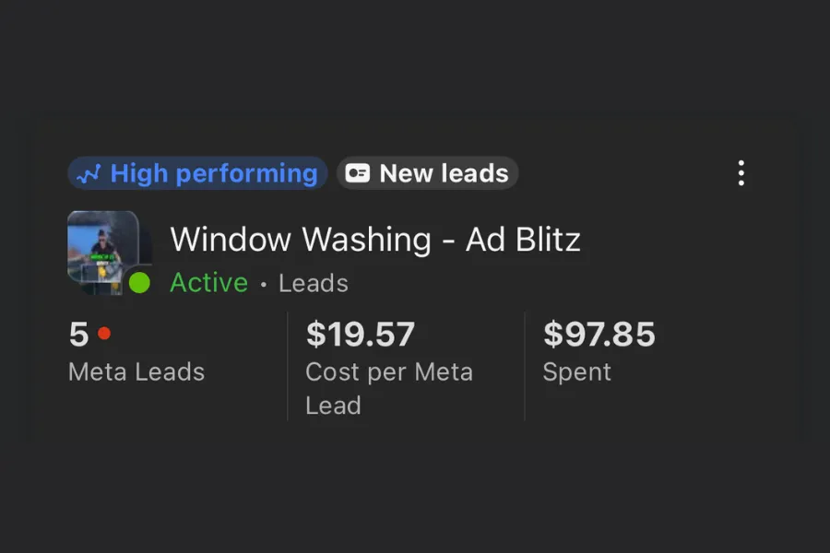This screenshot has height=553, width=830.
Task: Click the contact card icon in New leads badge
Action: click(x=358, y=173)
